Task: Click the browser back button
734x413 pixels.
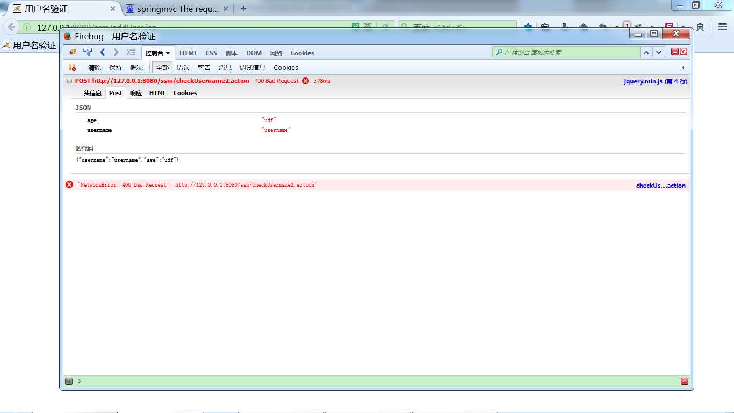Action: click(11, 27)
